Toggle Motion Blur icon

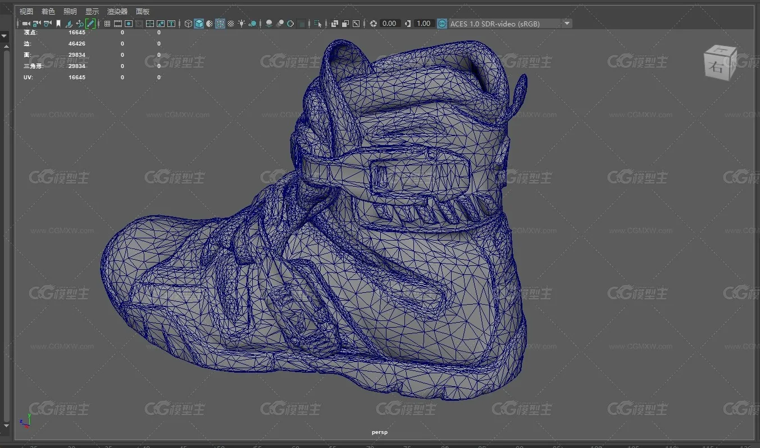click(x=280, y=24)
